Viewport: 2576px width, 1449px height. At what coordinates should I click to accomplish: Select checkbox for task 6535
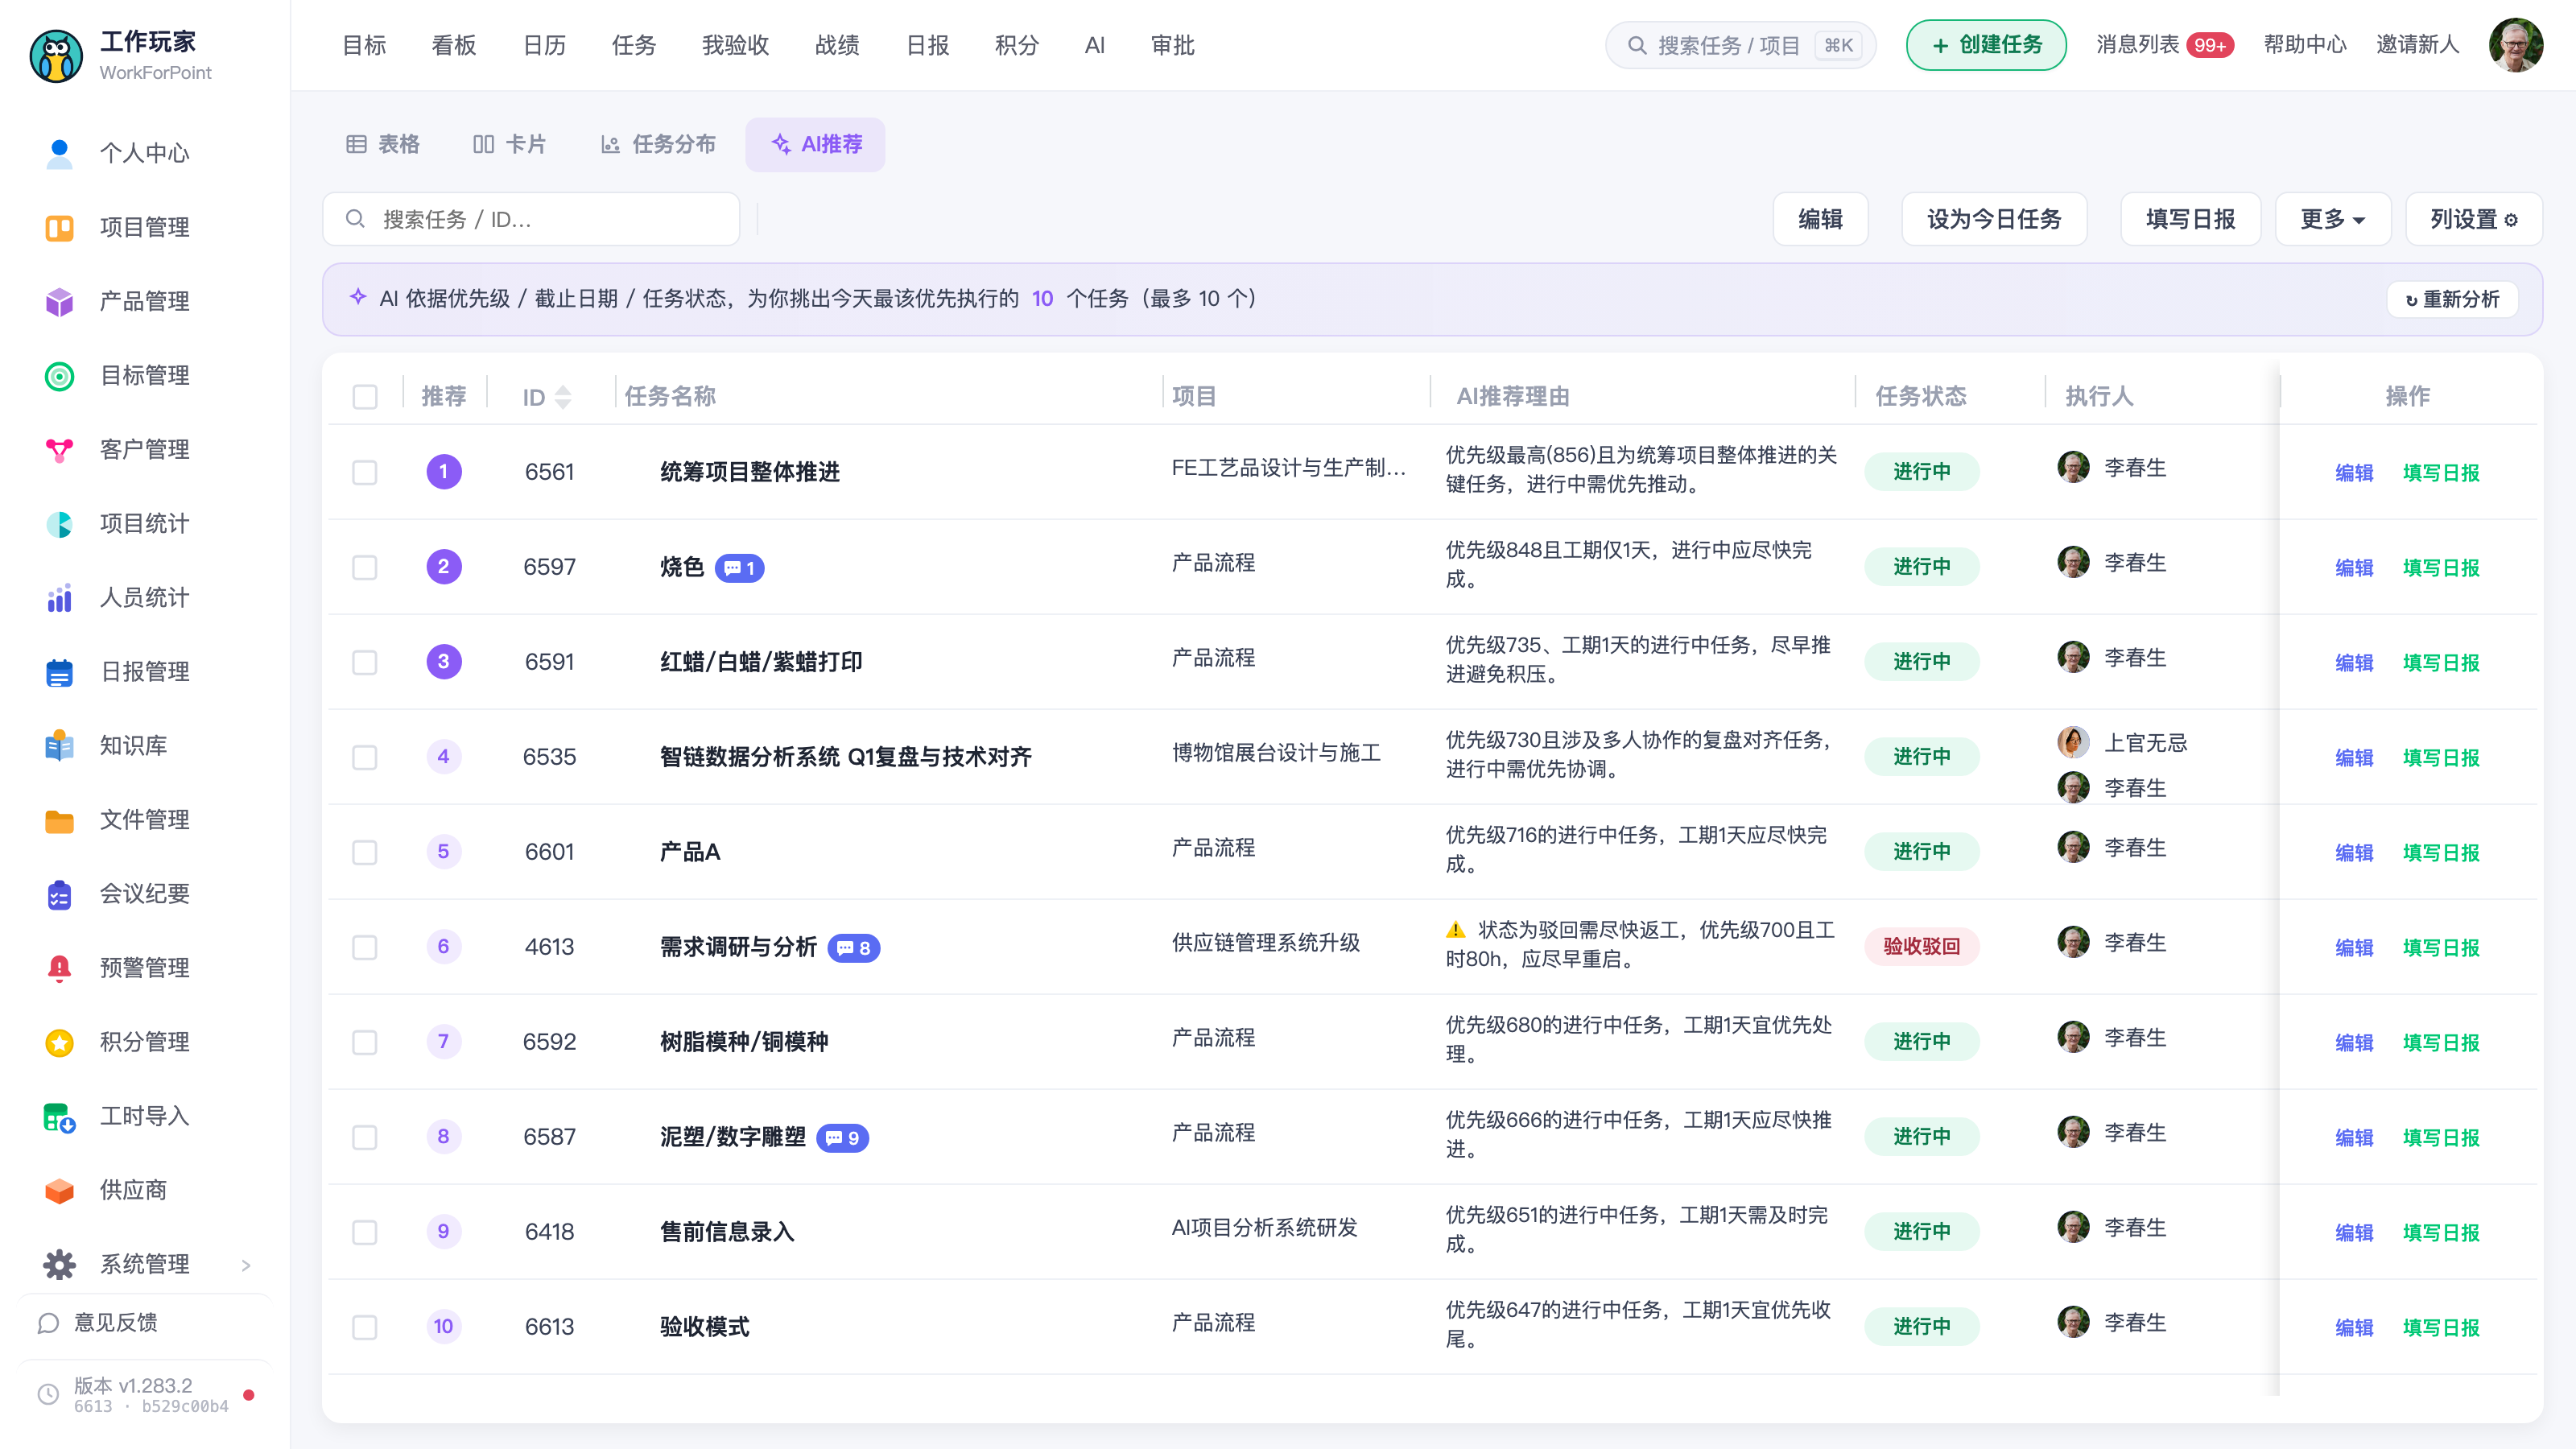365,757
